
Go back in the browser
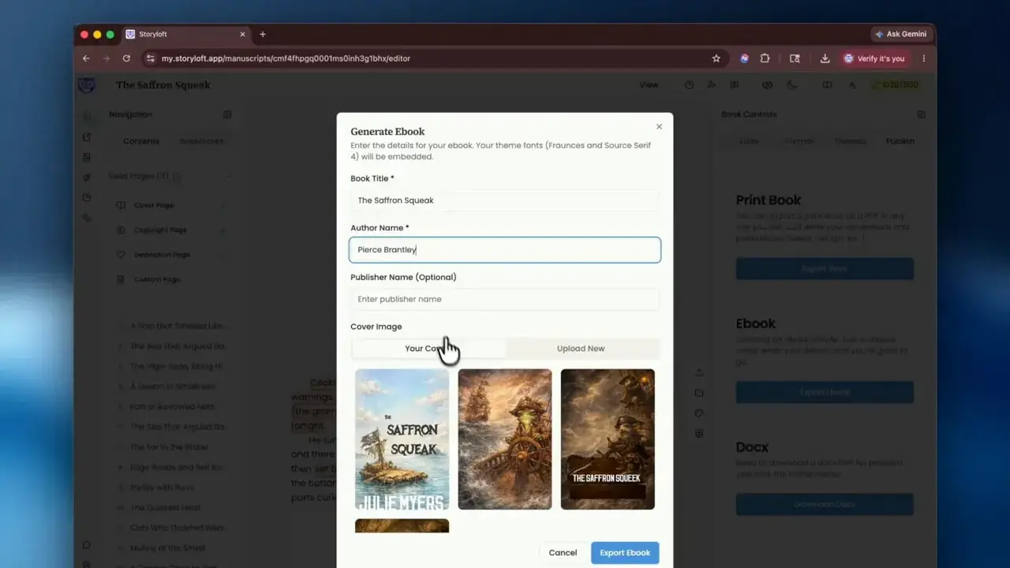coord(86,58)
